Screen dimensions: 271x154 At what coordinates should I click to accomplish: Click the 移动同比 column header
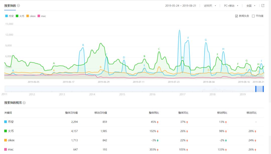coord(222,113)
